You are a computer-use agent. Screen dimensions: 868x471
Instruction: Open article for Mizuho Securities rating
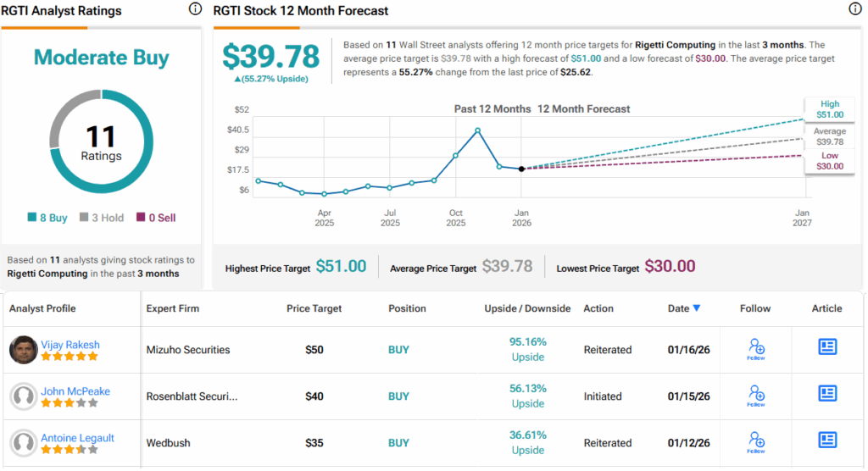(827, 347)
